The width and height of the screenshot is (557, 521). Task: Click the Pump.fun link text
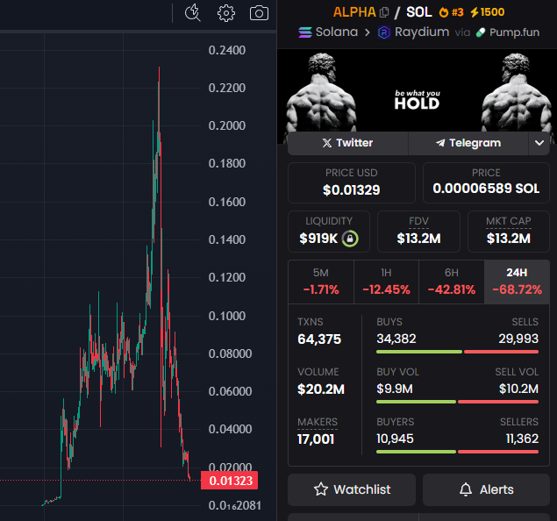(x=514, y=32)
